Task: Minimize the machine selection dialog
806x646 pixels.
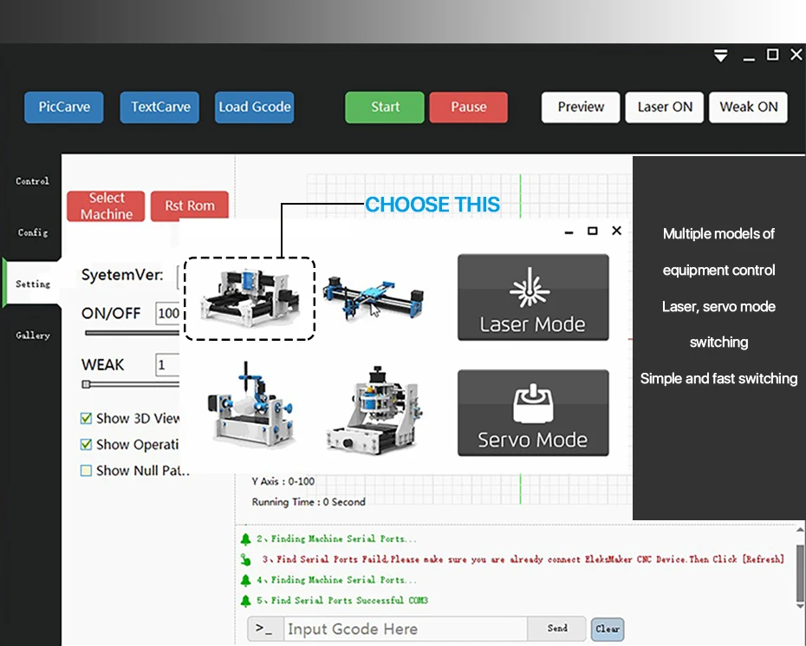Action: coord(569,232)
